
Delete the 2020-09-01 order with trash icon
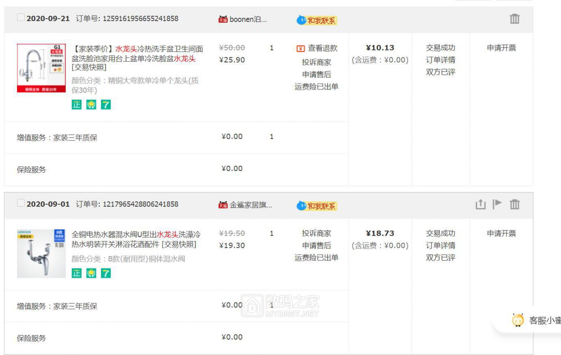(515, 204)
